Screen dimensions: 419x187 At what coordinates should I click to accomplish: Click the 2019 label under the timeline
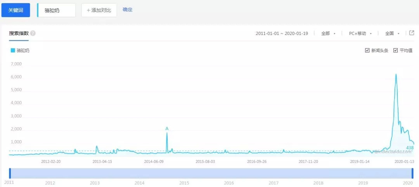[363, 183]
